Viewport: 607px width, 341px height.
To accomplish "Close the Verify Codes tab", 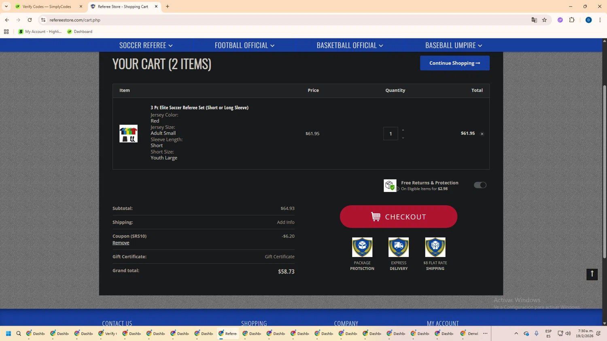I will point(81,6).
